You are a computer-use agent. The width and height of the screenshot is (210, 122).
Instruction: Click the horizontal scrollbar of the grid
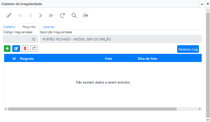[x=92, y=109]
